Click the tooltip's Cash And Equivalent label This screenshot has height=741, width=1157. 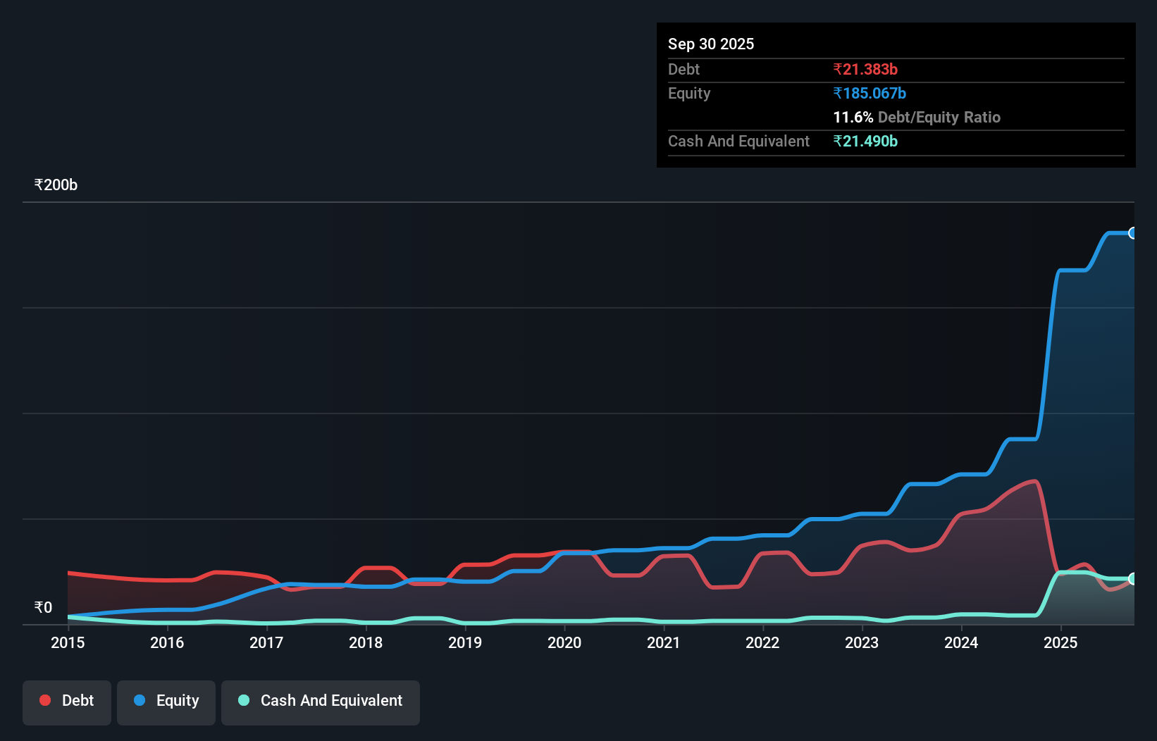coord(738,141)
